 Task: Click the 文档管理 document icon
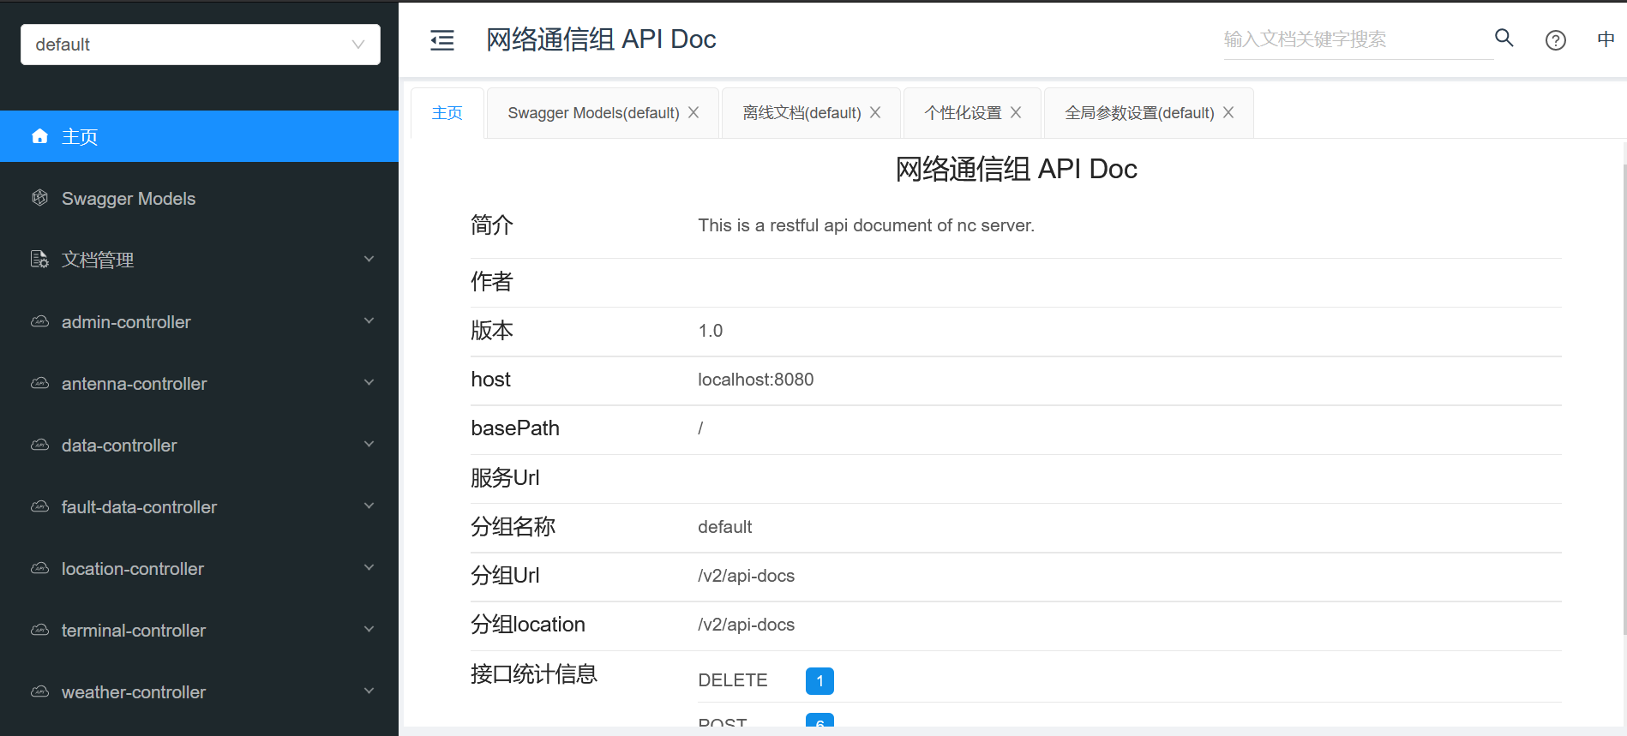(x=39, y=260)
